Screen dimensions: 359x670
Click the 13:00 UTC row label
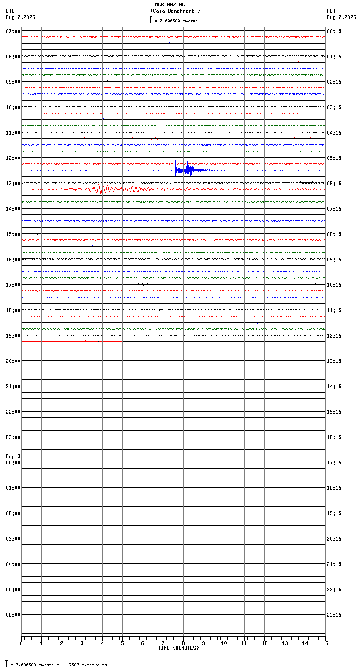(13, 184)
